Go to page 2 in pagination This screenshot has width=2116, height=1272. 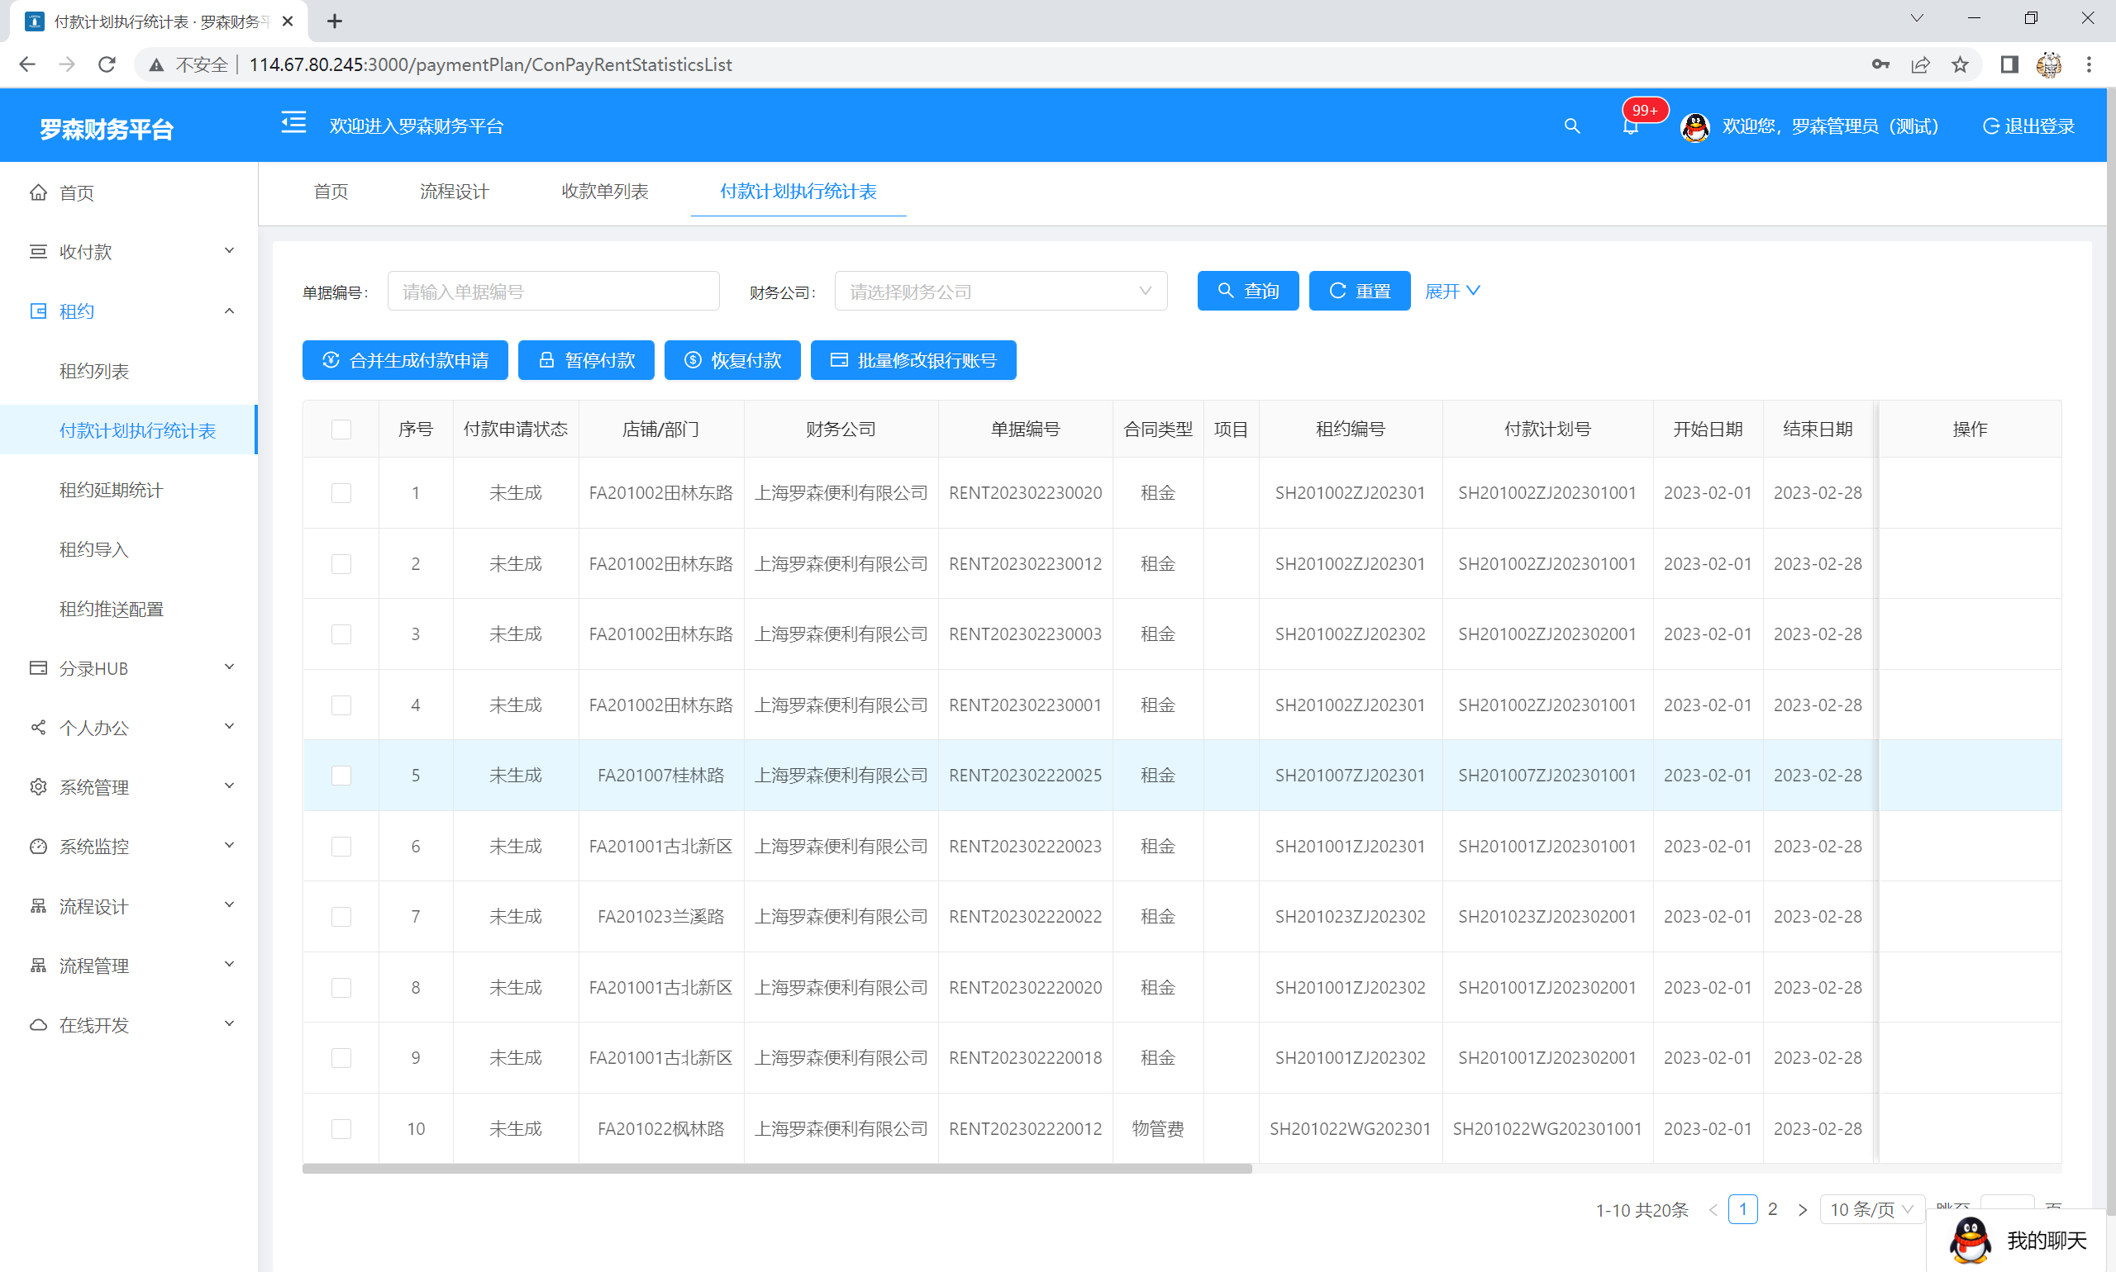coord(1772,1209)
